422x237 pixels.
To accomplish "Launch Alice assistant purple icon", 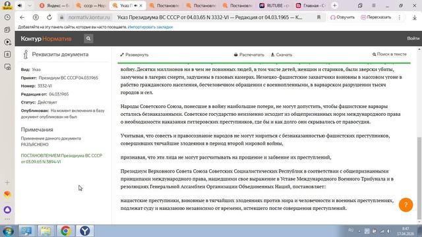I will [x=7, y=209].
